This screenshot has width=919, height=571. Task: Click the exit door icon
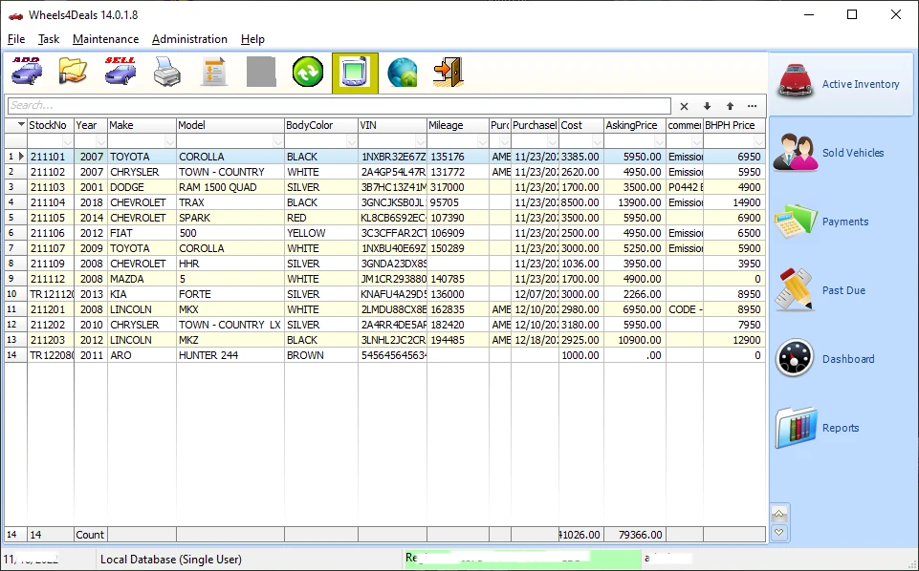point(449,73)
